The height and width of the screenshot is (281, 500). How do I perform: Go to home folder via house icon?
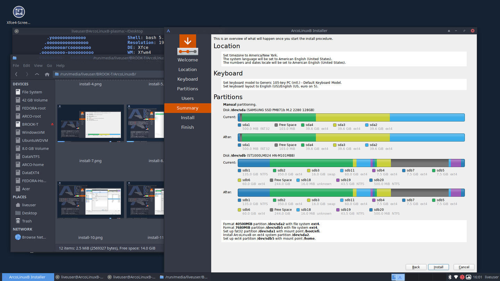point(47,74)
